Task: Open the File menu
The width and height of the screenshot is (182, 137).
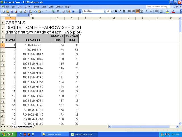Action: tap(8, 7)
